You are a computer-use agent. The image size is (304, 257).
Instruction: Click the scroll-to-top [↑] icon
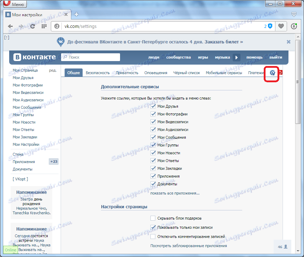coord(7,37)
